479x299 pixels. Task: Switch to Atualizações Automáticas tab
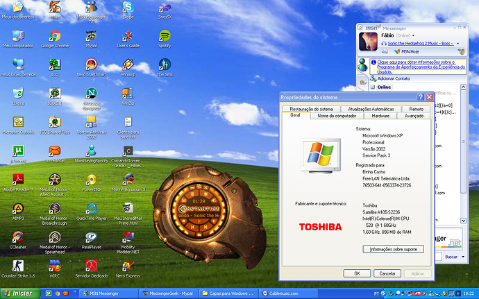371,109
